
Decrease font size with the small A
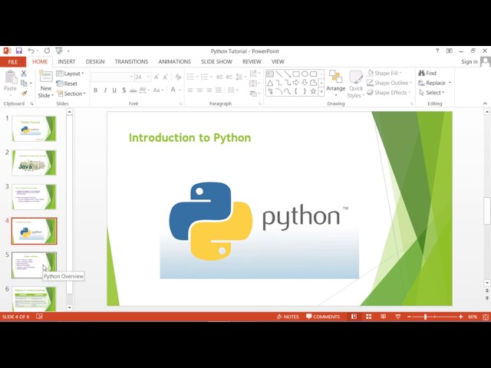pos(166,77)
